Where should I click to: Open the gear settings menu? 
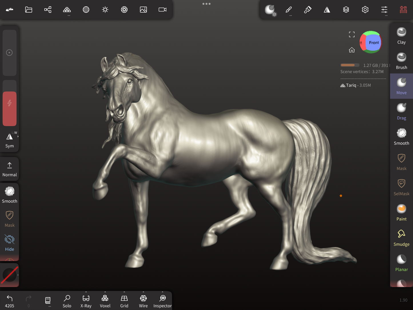pos(365,10)
